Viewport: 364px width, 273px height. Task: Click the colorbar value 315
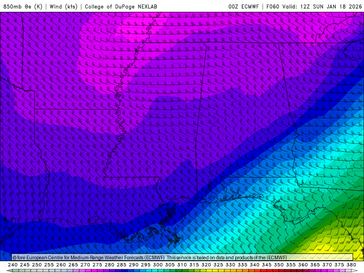point(194,265)
